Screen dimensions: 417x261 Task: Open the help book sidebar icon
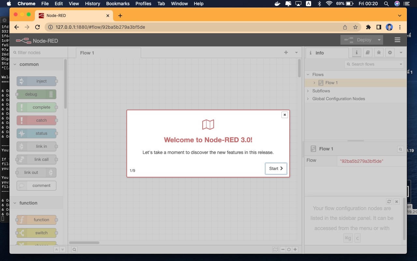[x=368, y=53]
